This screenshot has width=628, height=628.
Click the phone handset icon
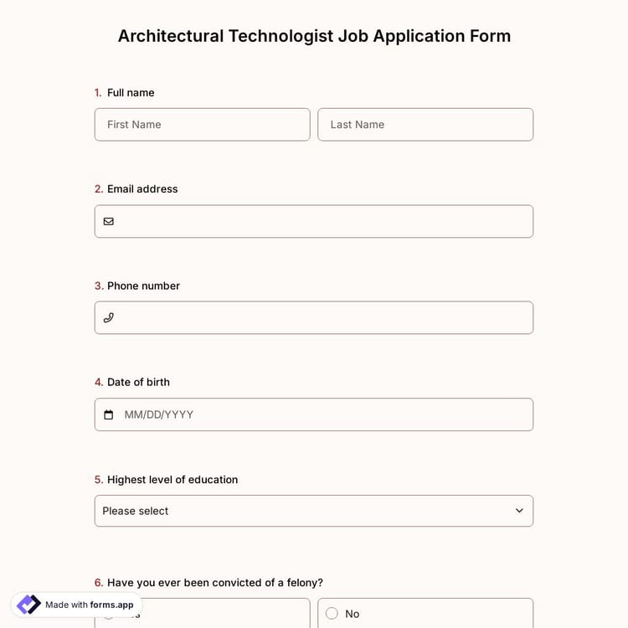pyautogui.click(x=108, y=318)
